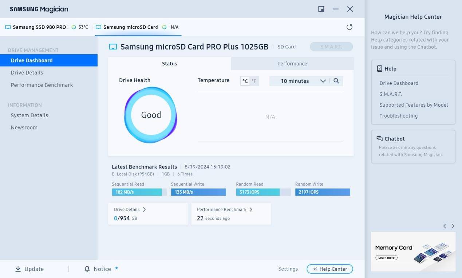Select the Performance tab
This screenshot has height=278, width=462.
292,64
